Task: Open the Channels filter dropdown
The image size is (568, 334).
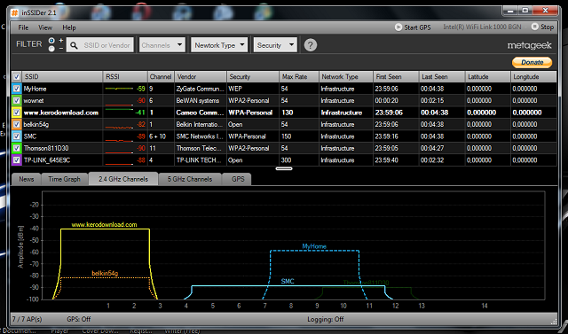Action: click(x=162, y=45)
